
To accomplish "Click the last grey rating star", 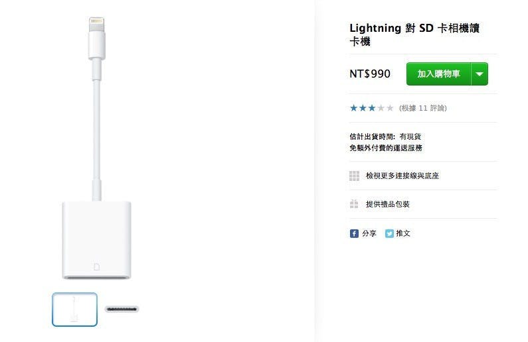I will [x=390, y=108].
